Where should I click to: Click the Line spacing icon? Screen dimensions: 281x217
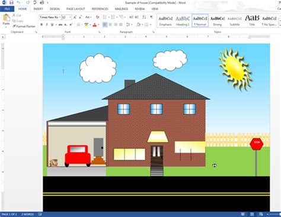[129, 25]
